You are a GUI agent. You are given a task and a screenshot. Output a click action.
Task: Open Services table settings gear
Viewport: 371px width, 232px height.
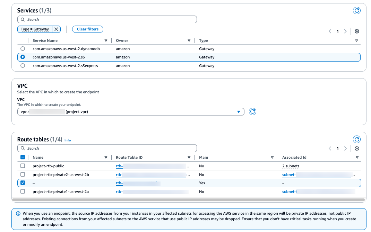point(357,31)
